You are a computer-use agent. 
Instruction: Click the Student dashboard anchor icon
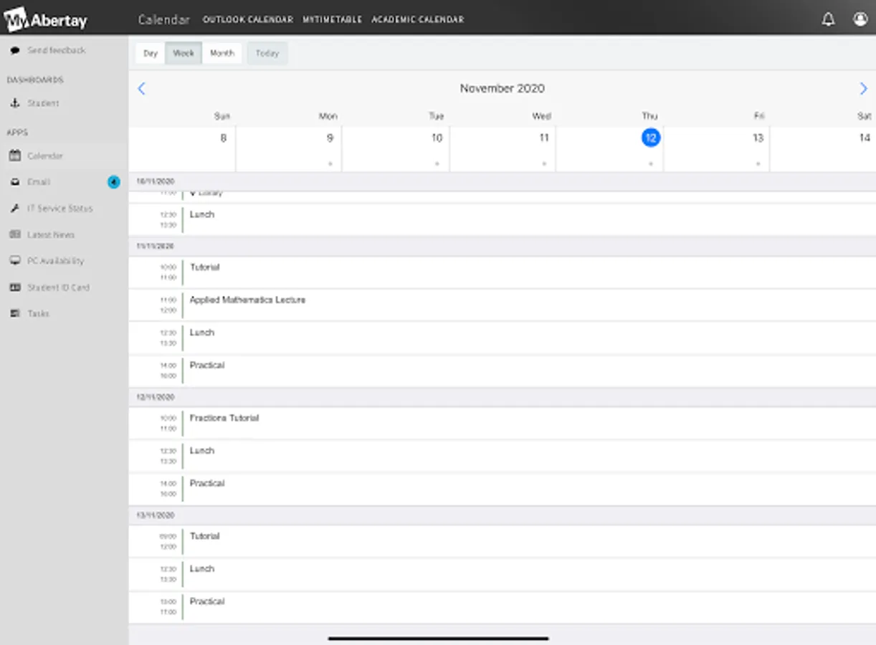point(14,103)
